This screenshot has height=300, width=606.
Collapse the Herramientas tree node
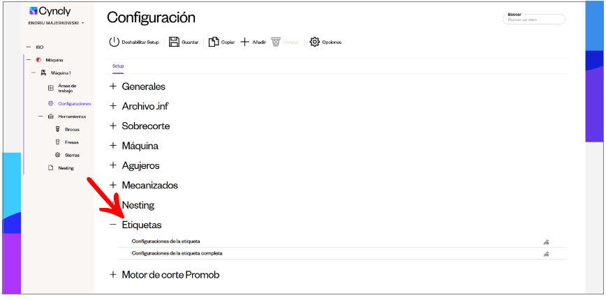coord(40,117)
